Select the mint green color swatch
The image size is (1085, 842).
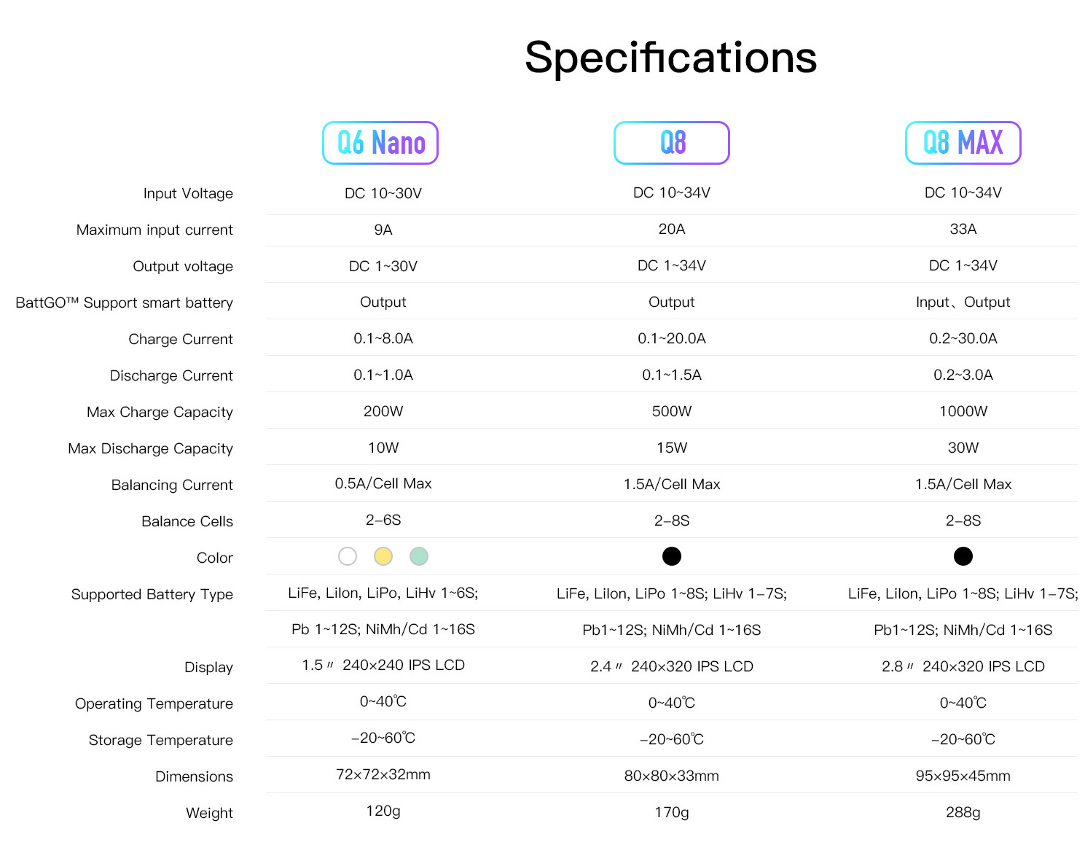[x=419, y=556]
